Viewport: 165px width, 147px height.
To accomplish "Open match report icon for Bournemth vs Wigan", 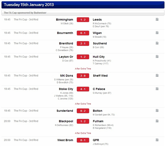I will (157, 33).
